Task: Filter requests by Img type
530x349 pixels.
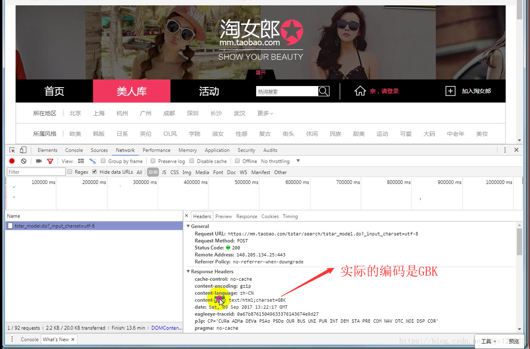Action: click(x=187, y=172)
